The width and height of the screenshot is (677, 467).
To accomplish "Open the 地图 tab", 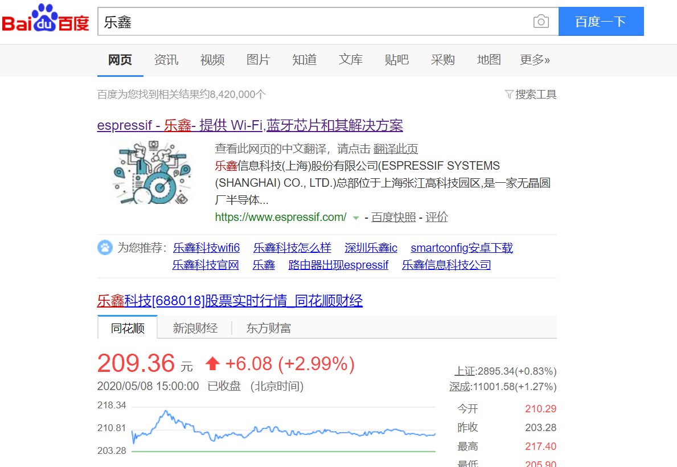I will pyautogui.click(x=489, y=60).
